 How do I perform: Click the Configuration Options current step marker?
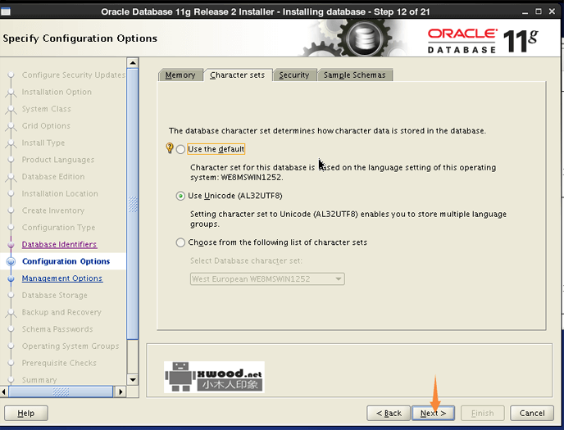point(11,262)
